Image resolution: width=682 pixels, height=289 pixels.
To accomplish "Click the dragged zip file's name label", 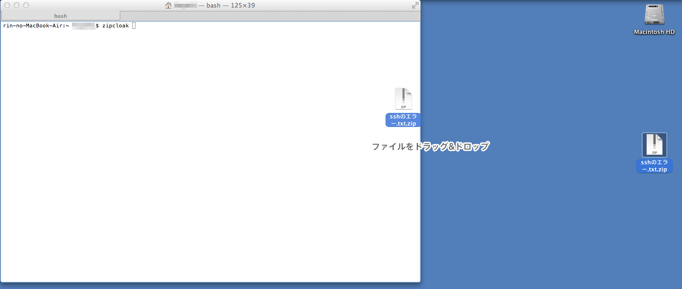I will tap(403, 120).
